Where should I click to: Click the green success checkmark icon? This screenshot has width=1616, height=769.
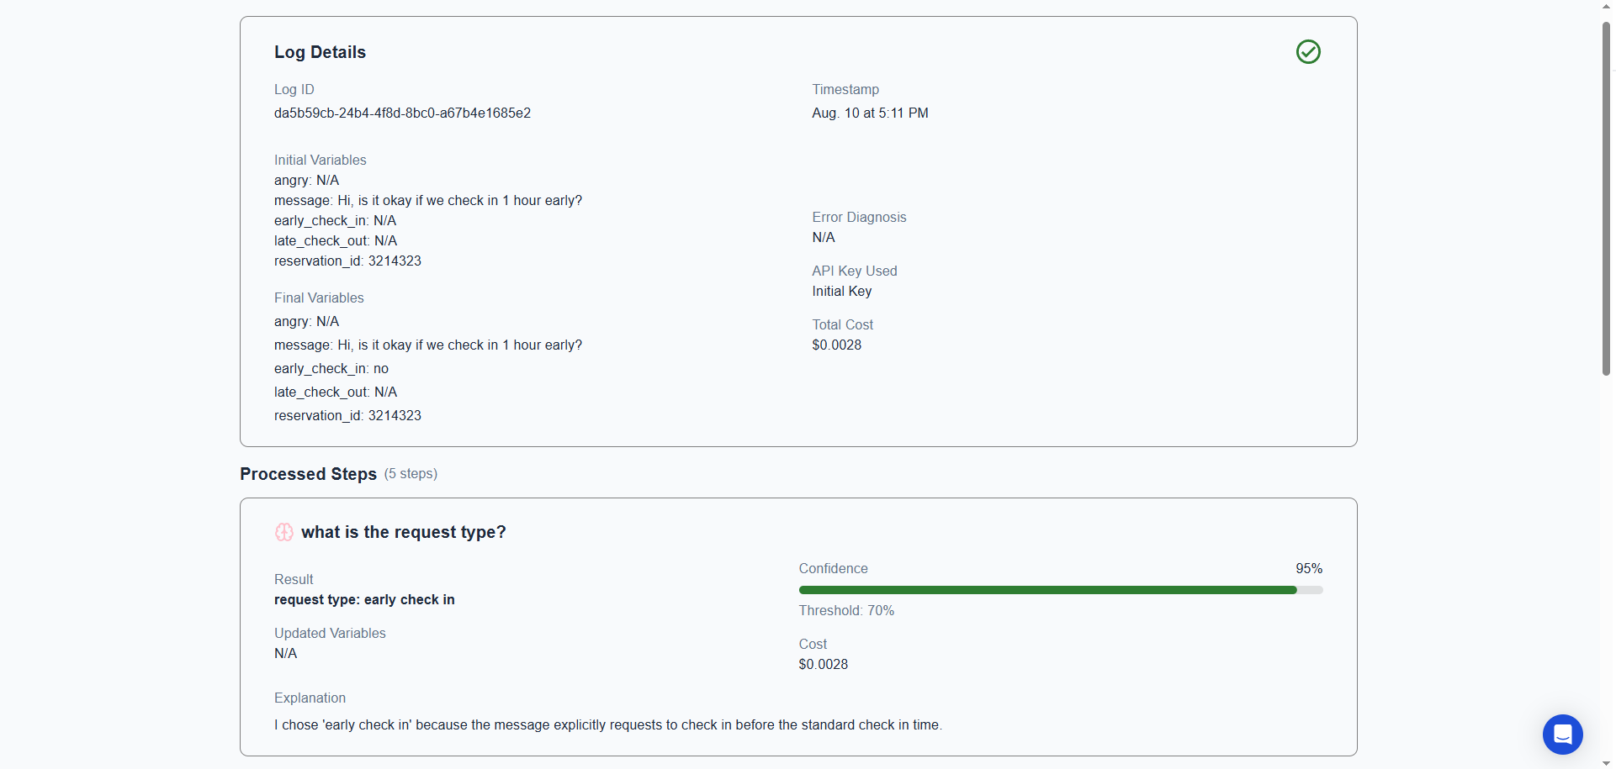pyautogui.click(x=1308, y=52)
